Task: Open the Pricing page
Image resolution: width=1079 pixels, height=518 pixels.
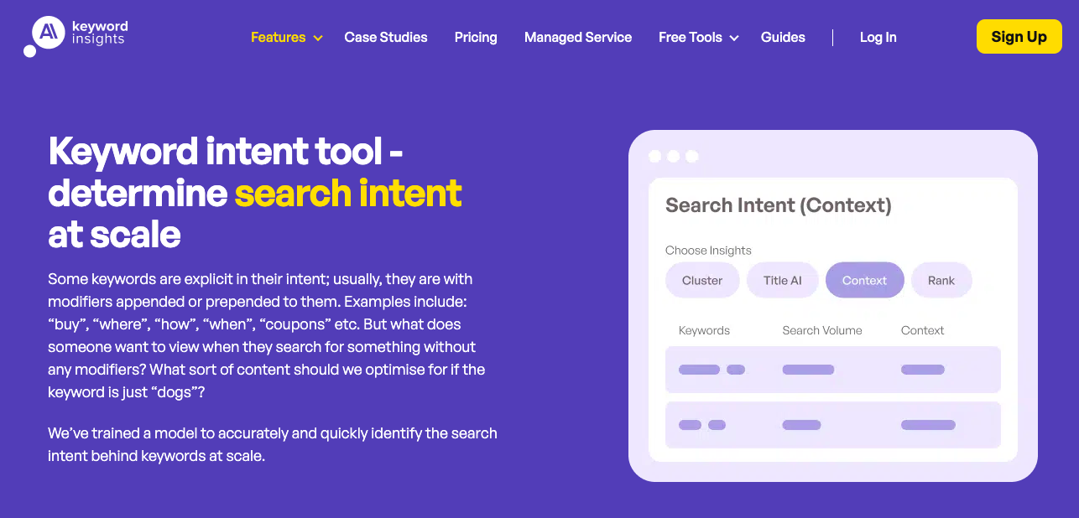Action: [476, 37]
